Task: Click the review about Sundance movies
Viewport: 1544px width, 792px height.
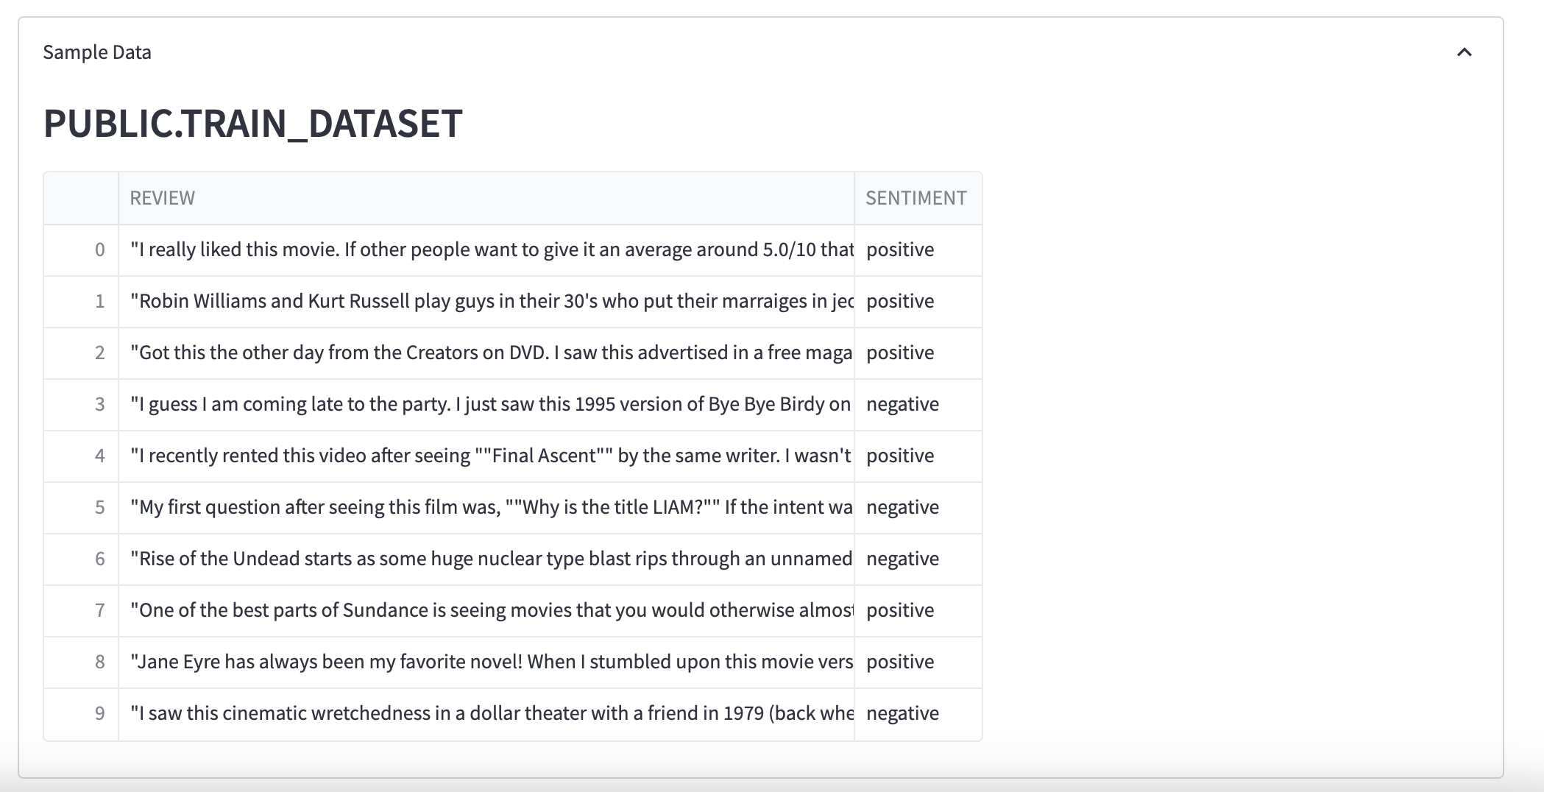Action: [486, 610]
